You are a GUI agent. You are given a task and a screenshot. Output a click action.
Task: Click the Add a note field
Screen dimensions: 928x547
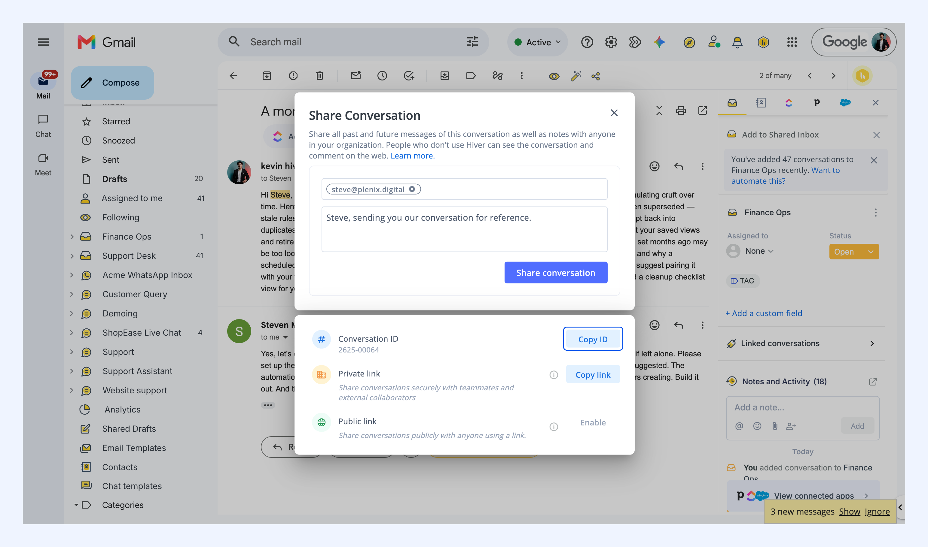pos(803,407)
